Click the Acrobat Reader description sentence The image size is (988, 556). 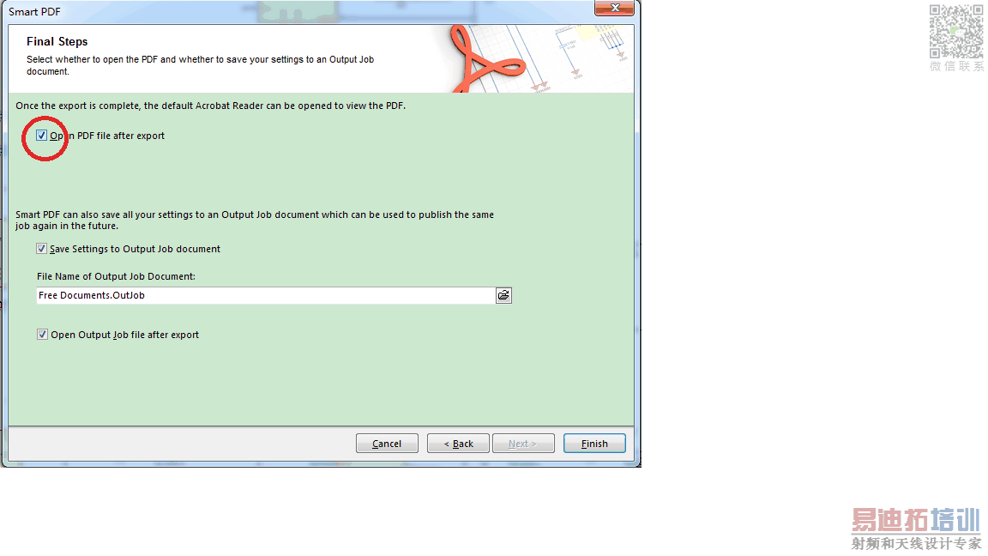(x=210, y=106)
